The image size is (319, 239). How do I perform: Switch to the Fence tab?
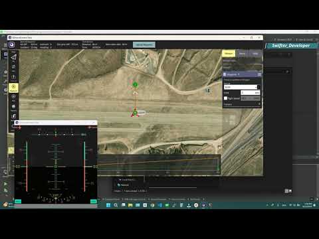pos(242,54)
